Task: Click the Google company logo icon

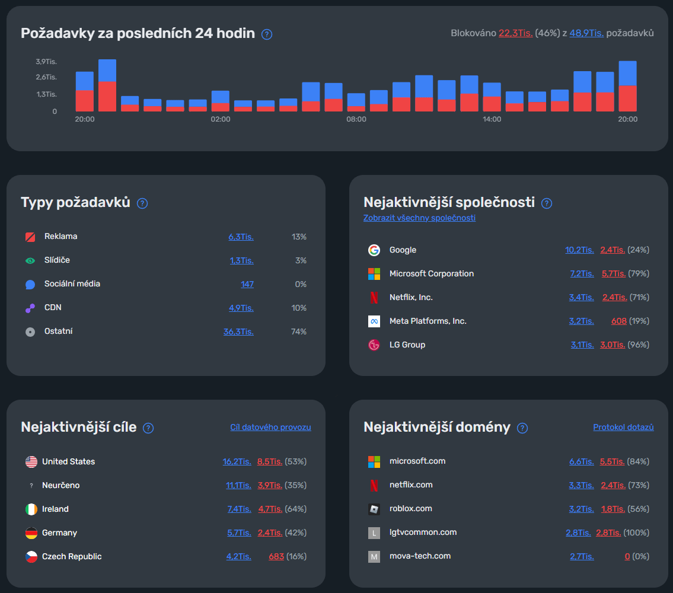Action: pos(374,250)
